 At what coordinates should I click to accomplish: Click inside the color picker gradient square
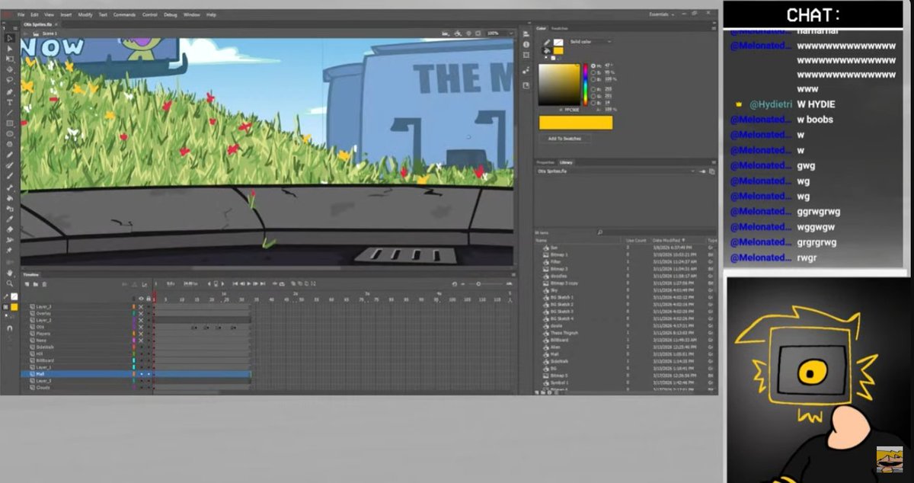click(560, 84)
